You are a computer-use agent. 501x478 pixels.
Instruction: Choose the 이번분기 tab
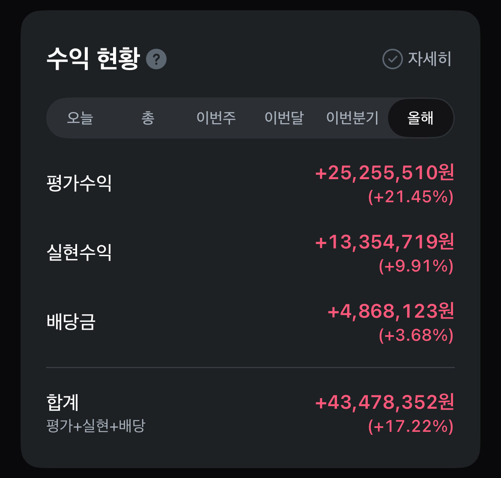point(352,118)
